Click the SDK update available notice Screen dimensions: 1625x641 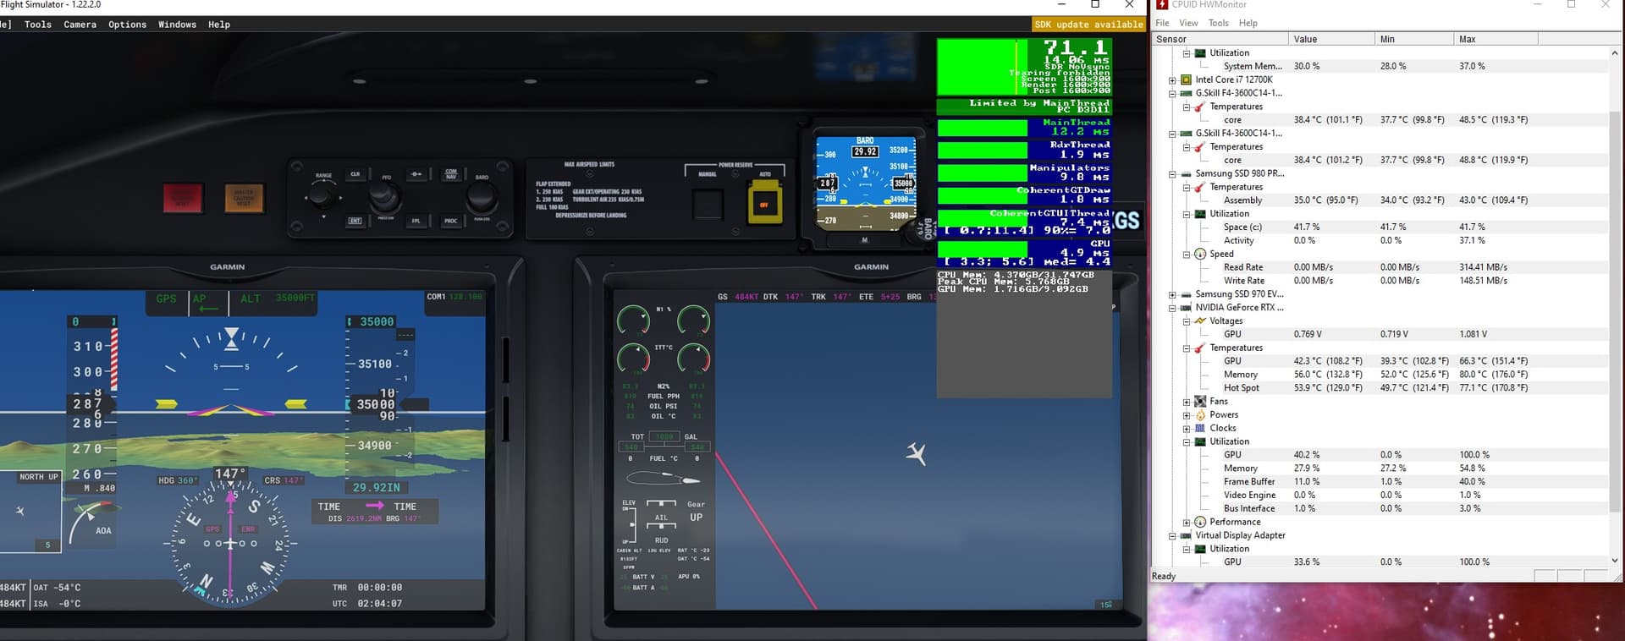point(1088,25)
